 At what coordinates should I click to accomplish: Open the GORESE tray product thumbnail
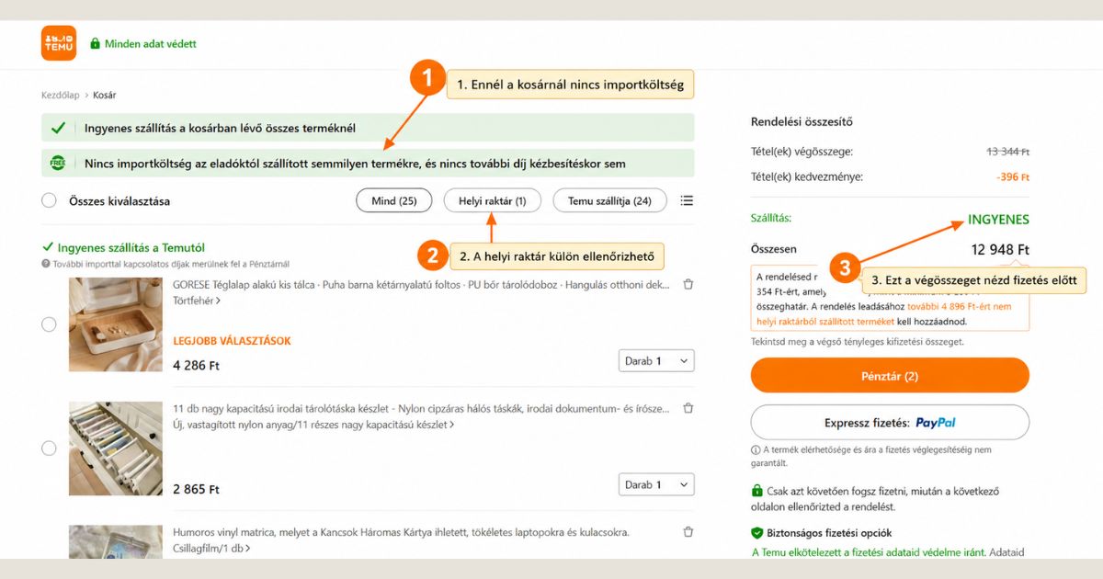(116, 324)
